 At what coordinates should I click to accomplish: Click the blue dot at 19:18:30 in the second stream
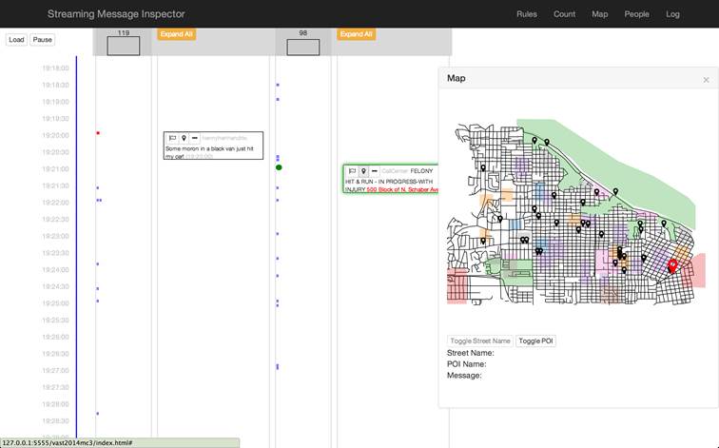[x=278, y=85]
